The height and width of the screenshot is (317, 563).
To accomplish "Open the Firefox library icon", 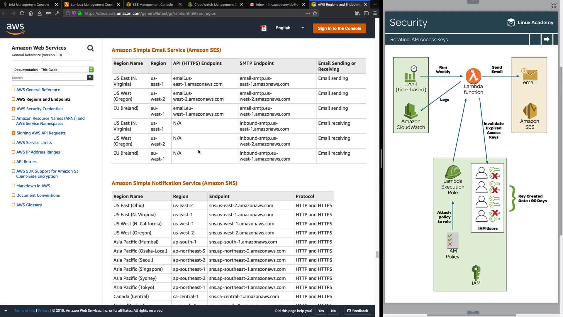I will click(357, 13).
